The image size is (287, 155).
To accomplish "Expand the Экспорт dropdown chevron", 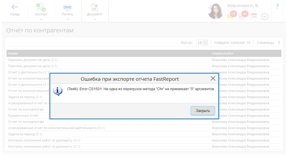I will click(41, 19).
